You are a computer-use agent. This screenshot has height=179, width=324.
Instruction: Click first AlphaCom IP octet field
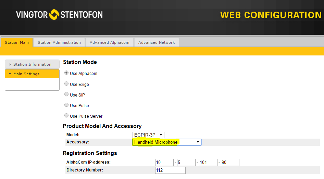pyautogui.click(x=164, y=162)
